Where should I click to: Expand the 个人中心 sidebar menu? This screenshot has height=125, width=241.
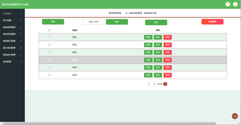coord(12,13)
